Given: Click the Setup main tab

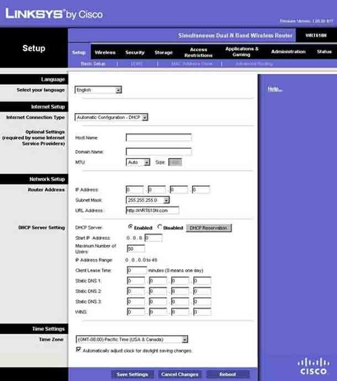Looking at the screenshot, I should coord(79,52).
